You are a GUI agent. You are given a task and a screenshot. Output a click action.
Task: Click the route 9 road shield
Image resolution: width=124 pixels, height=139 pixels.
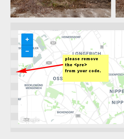(102, 47)
